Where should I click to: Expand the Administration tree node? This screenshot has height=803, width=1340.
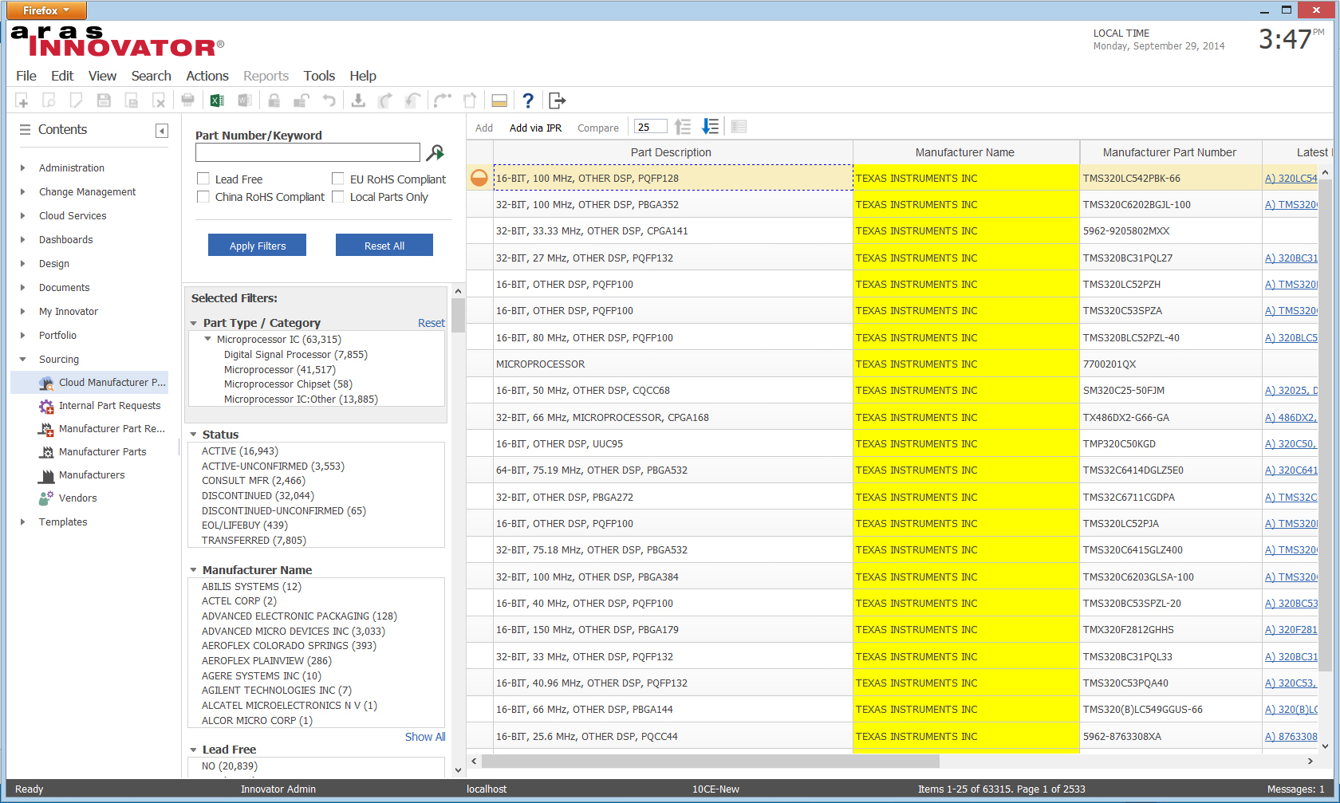click(x=22, y=168)
